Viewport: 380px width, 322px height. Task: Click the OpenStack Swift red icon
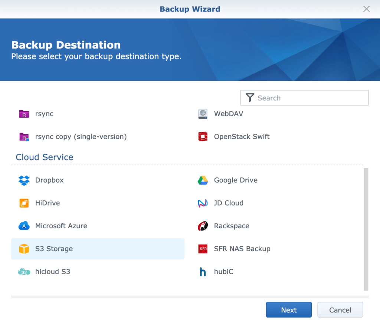tap(203, 137)
